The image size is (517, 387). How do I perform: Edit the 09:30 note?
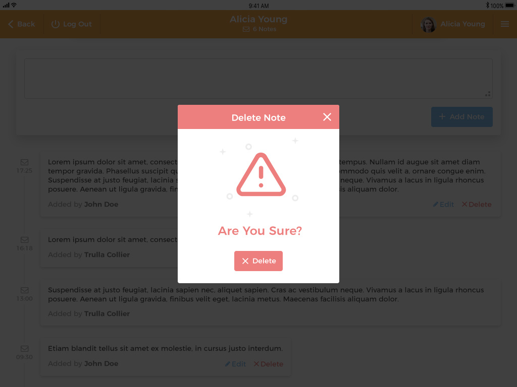[235, 364]
